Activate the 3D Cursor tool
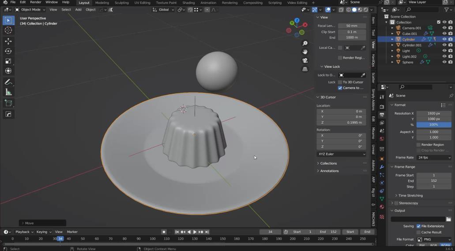455x251 pixels. (8, 30)
